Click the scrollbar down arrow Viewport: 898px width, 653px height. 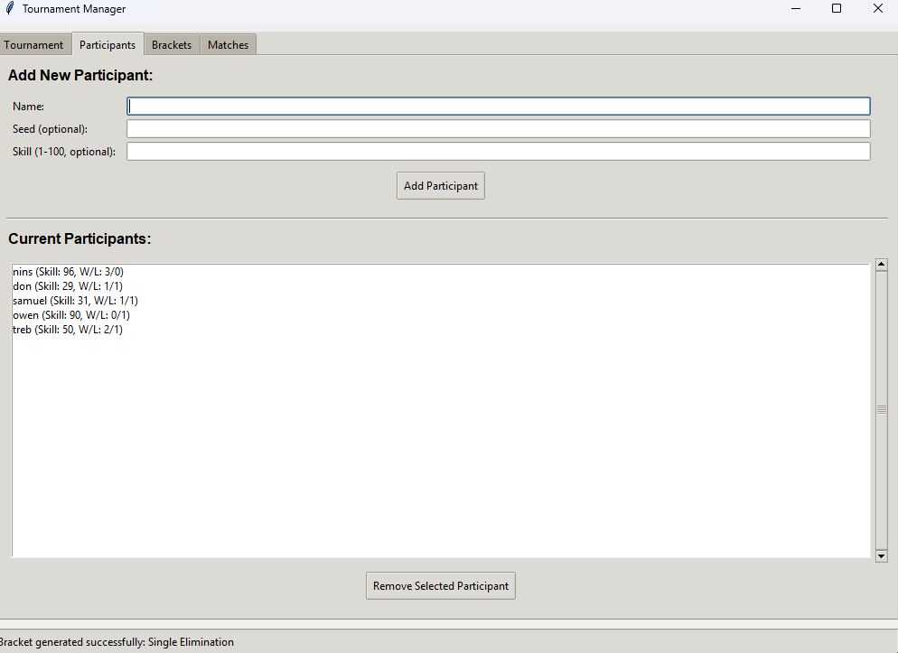pyautogui.click(x=881, y=555)
